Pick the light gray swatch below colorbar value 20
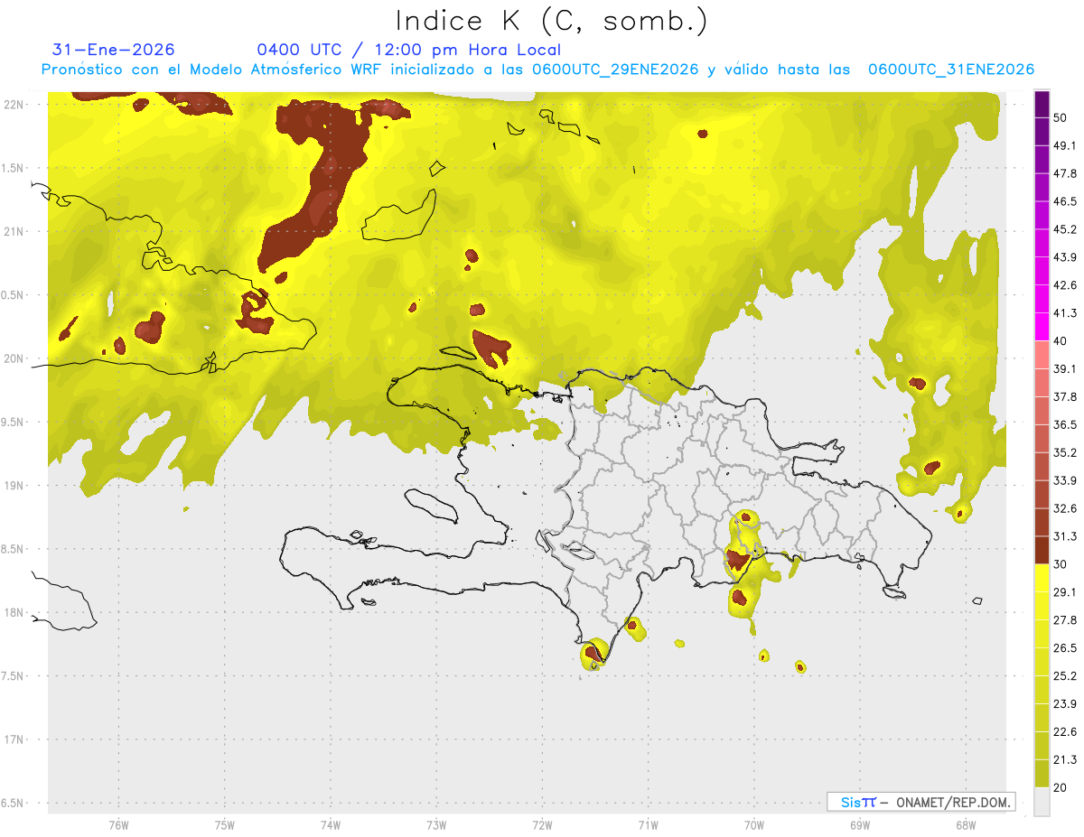 point(1042,802)
